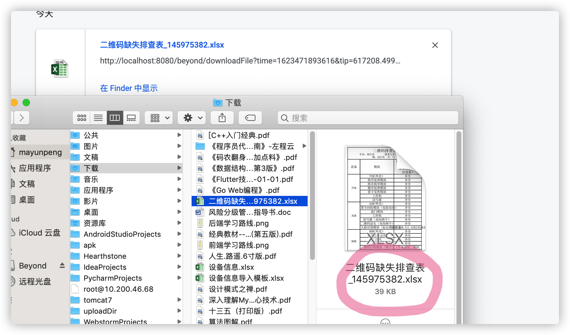This screenshot has height=335, width=570.
Task: Select mayunpeng in the sidebar
Action: 40,152
